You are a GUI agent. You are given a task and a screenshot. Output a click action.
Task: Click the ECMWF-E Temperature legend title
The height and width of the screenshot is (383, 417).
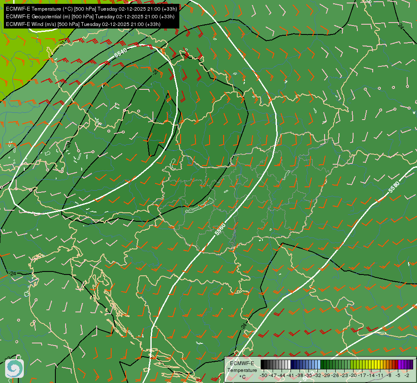(x=242, y=367)
